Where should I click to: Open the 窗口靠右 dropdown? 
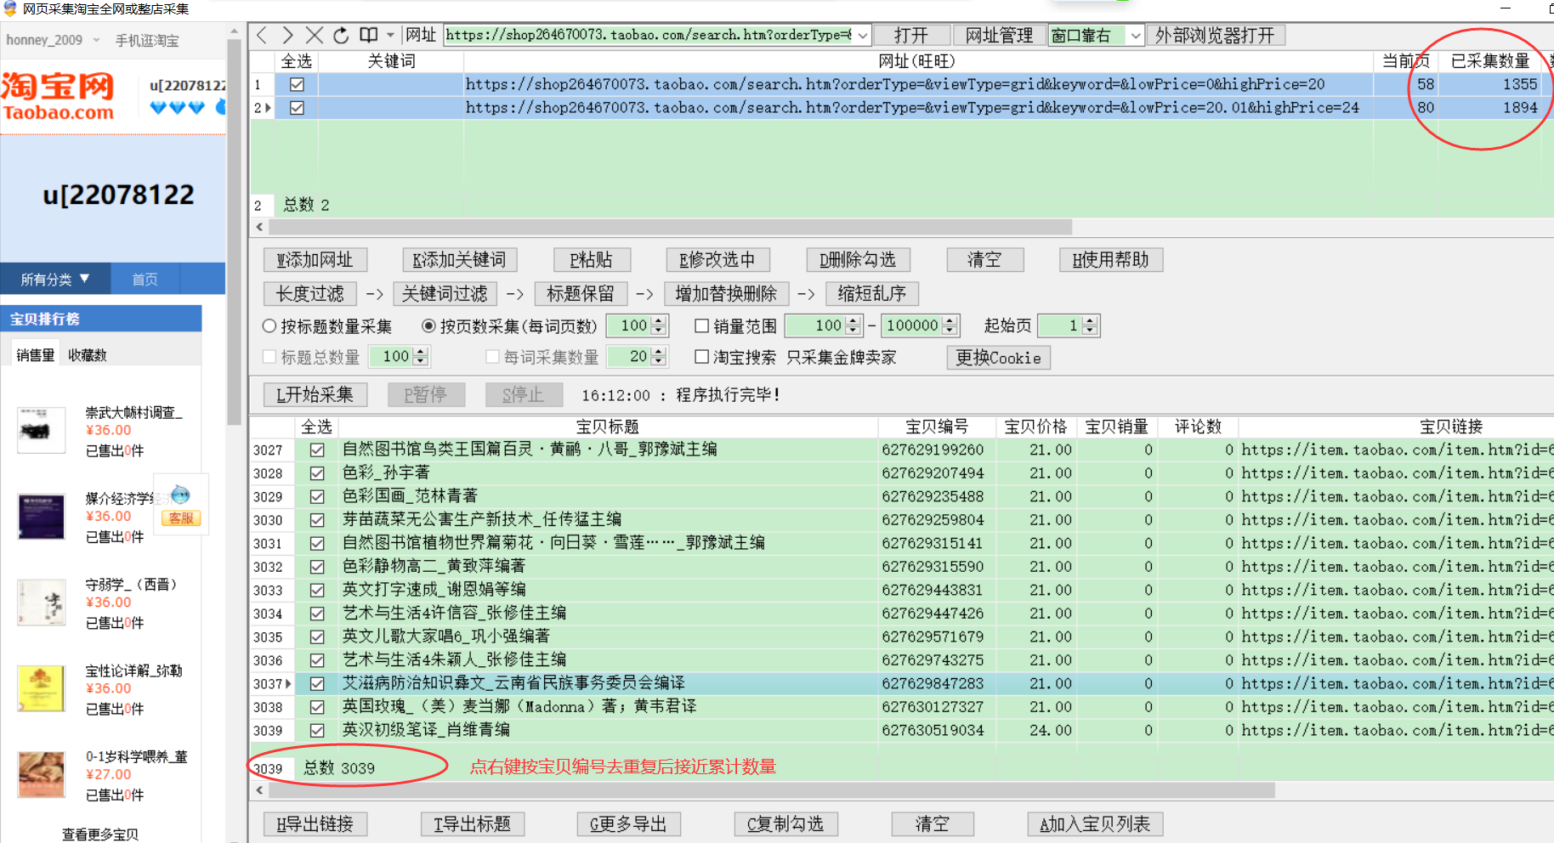1135,36
